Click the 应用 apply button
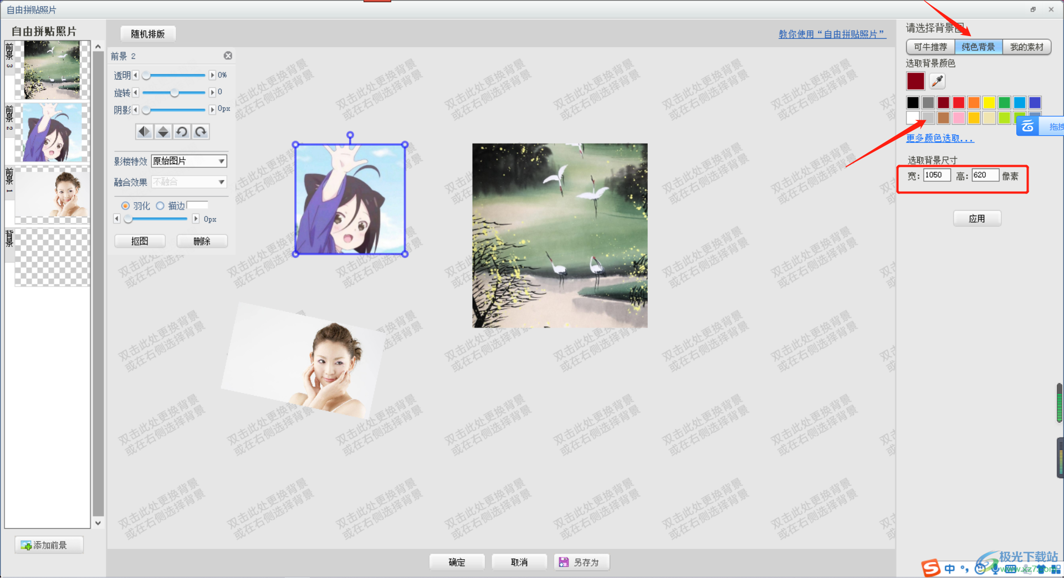1064x578 pixels. 977,218
